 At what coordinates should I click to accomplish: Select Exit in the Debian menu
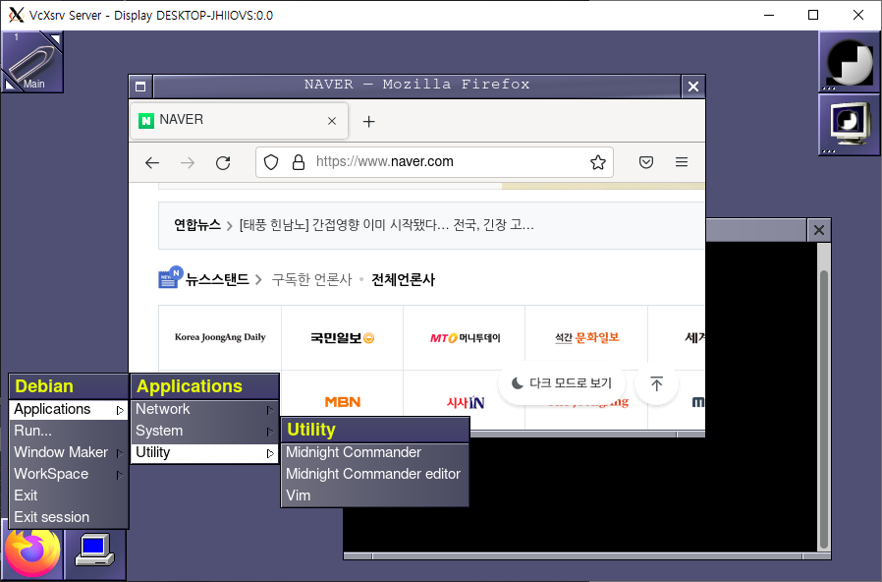click(69, 495)
